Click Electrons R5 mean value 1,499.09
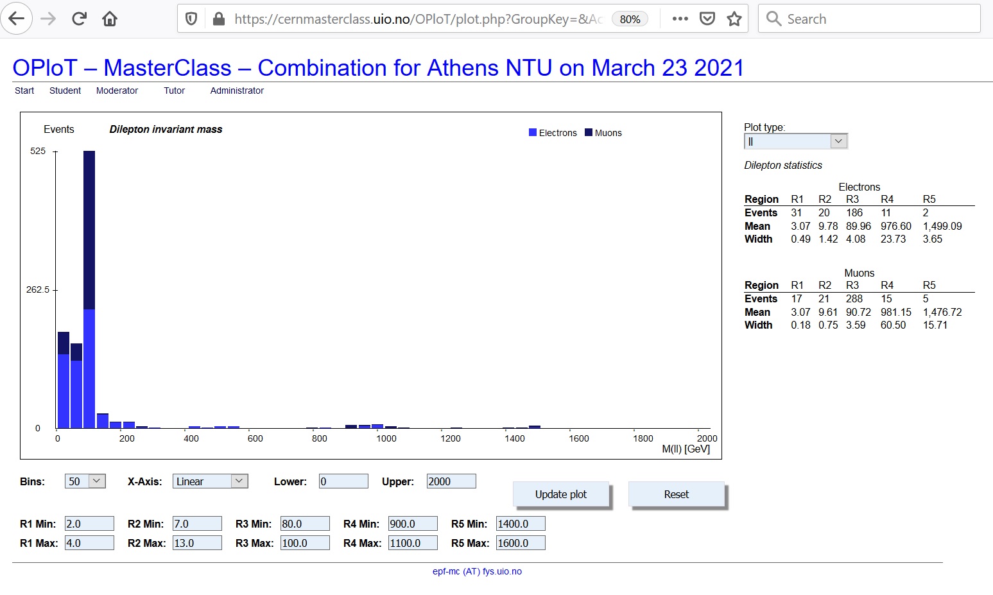 942,226
